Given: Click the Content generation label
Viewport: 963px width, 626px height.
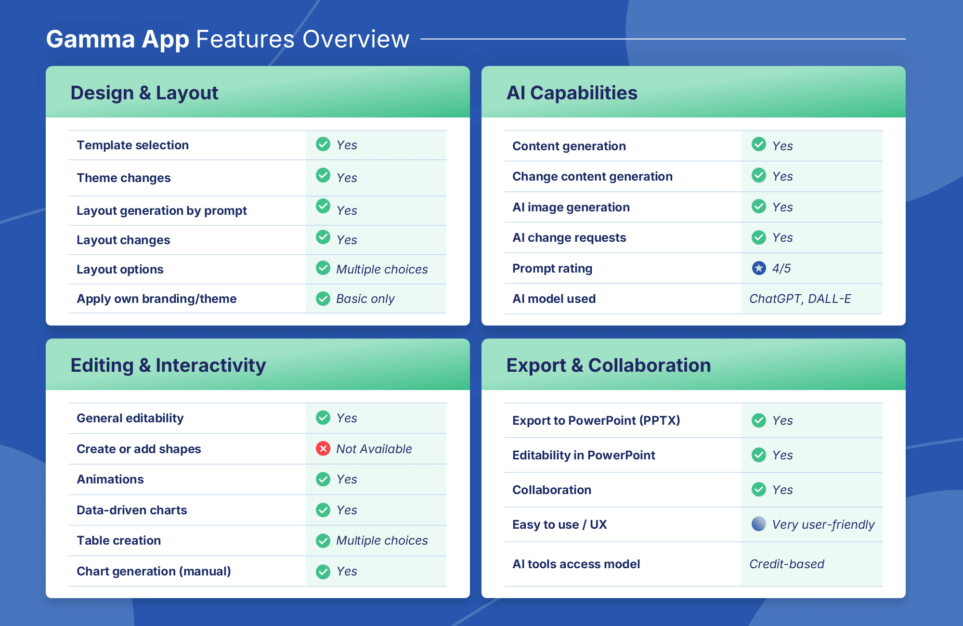Looking at the screenshot, I should click(569, 146).
